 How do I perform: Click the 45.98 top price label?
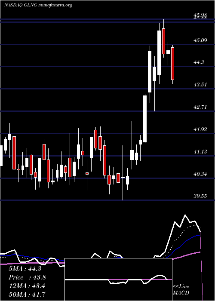point(200,15)
